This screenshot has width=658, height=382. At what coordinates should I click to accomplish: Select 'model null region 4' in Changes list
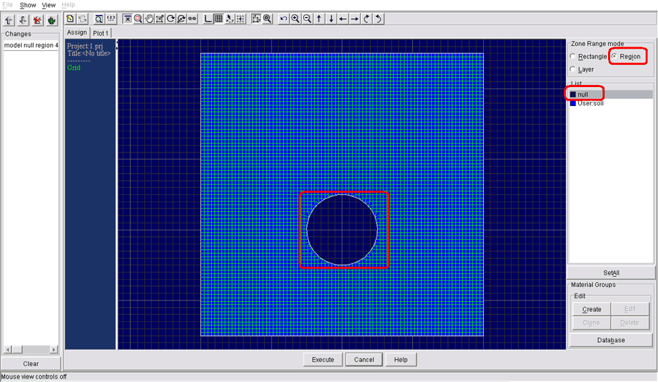click(30, 45)
